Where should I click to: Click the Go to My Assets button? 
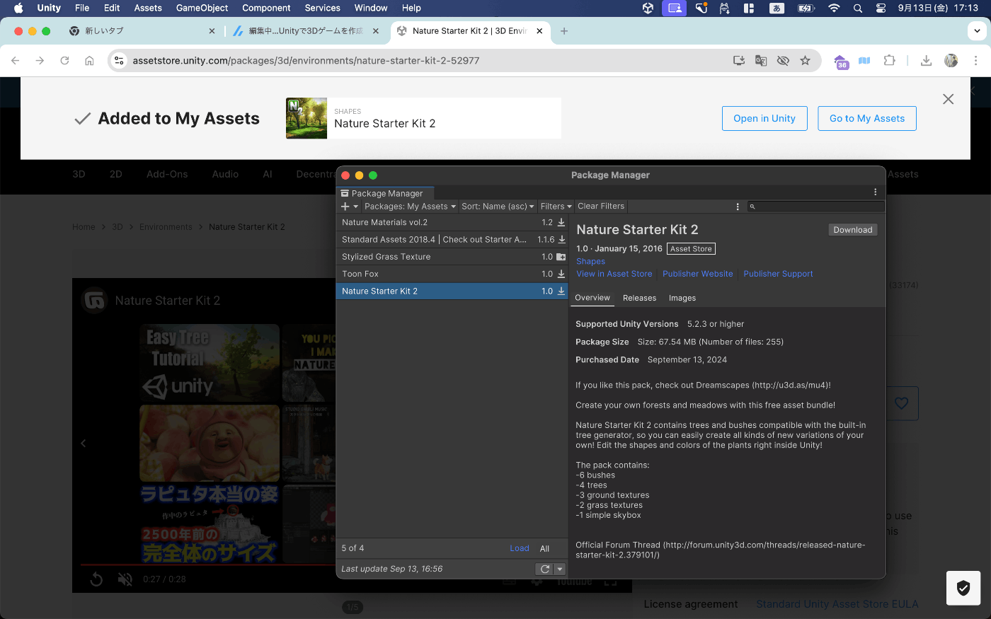pyautogui.click(x=867, y=118)
